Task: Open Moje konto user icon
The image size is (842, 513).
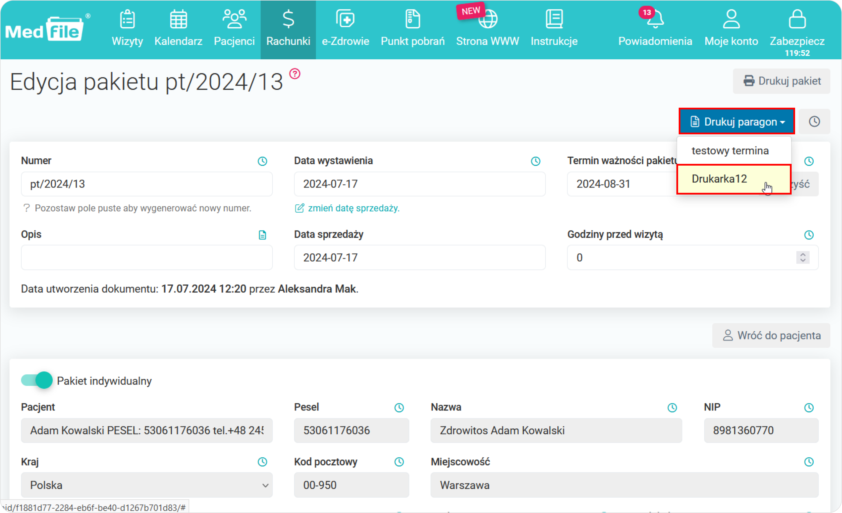Action: coord(731,19)
